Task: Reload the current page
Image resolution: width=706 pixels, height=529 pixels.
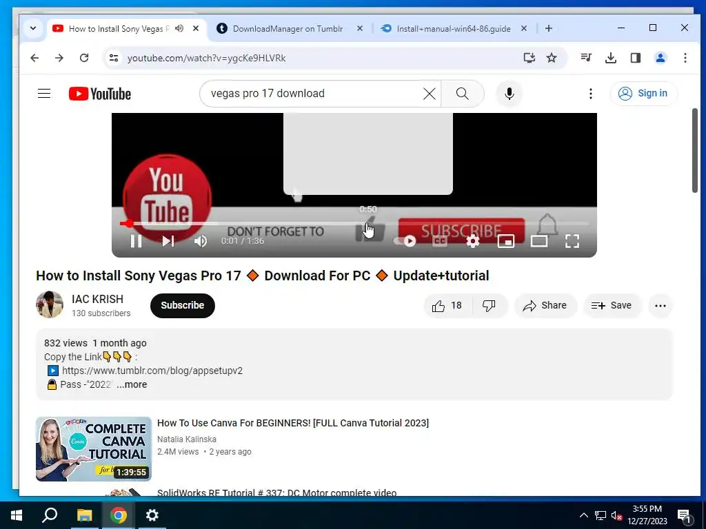Action: pyautogui.click(x=84, y=58)
